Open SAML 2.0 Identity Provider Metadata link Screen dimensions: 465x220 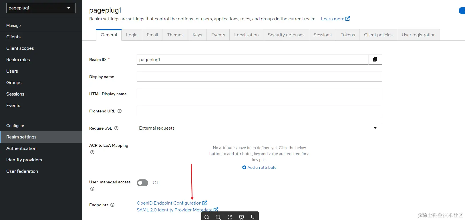pyautogui.click(x=177, y=210)
